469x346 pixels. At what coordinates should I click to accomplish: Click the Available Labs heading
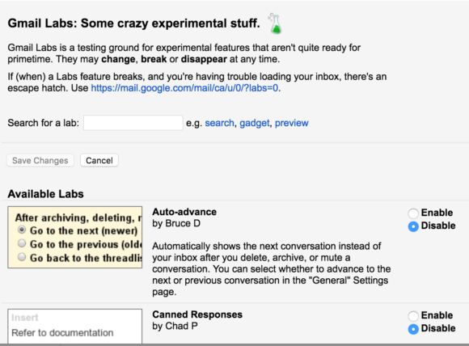[x=45, y=194]
